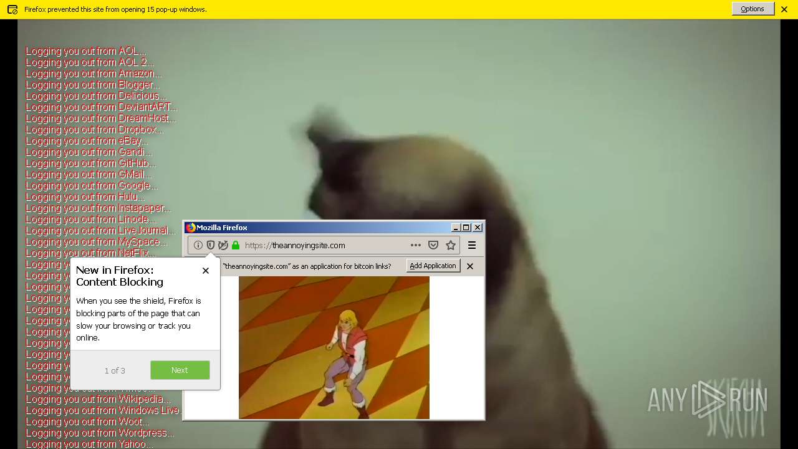
Task: Dismiss the yellow pop-up blocked notification bar
Action: coord(784,9)
